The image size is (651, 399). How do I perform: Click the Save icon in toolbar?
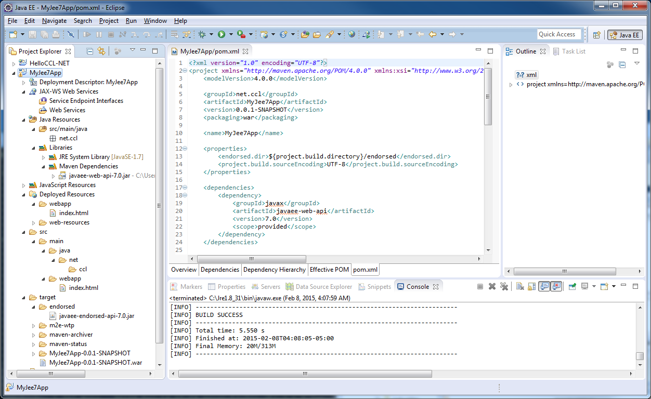coord(32,34)
